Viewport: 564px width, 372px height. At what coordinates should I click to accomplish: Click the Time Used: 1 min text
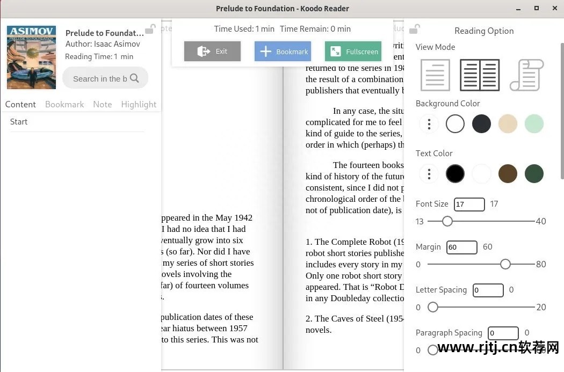pyautogui.click(x=244, y=29)
